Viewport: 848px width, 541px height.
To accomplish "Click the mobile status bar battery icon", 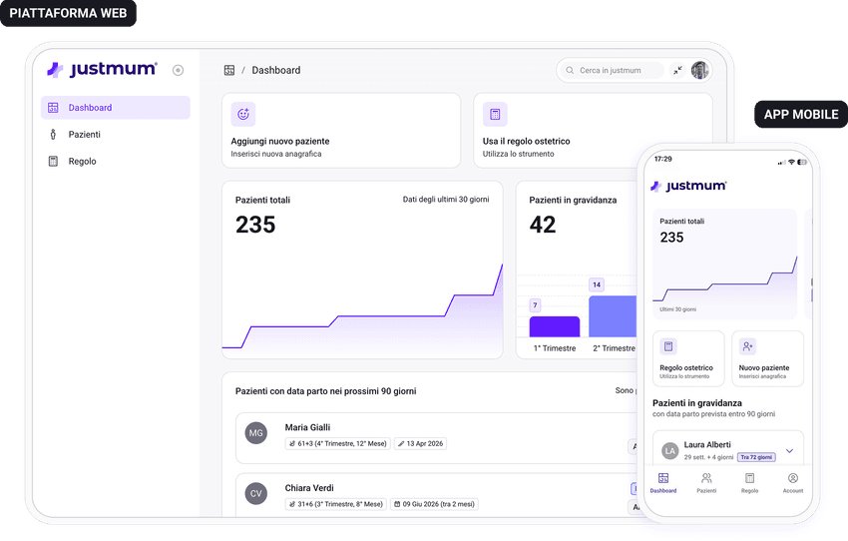I will (802, 162).
